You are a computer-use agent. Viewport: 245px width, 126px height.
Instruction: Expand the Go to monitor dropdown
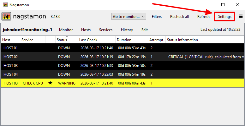[x=129, y=17]
